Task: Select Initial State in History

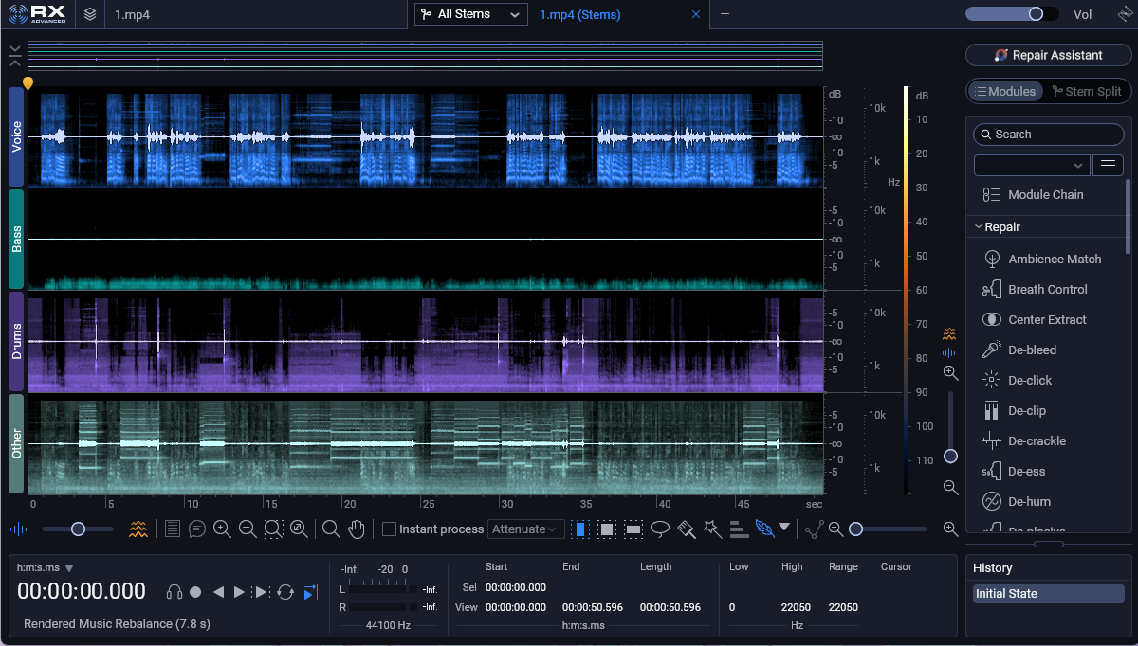Action: (x=1048, y=594)
